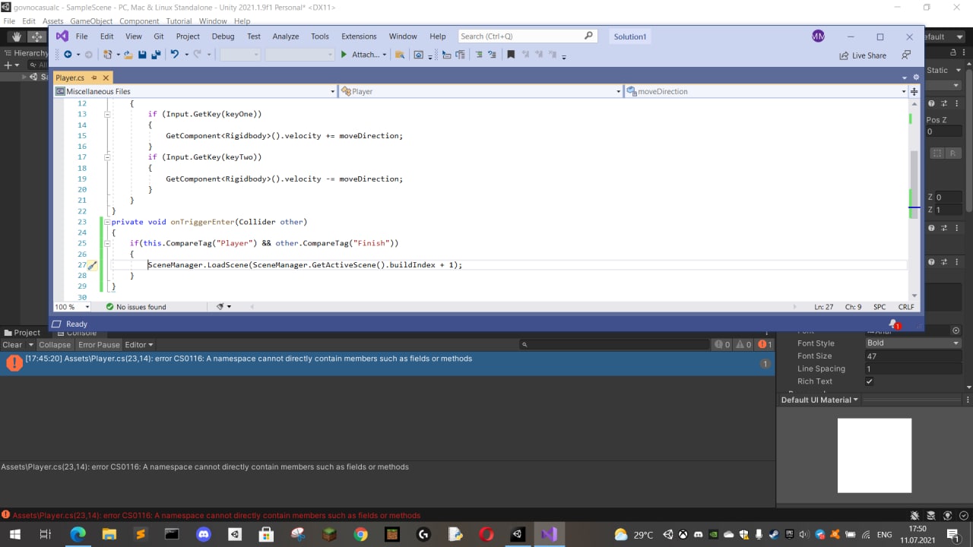Open the Debug menu in Visual Studio
Viewport: 973px width, 547px height.
223,36
